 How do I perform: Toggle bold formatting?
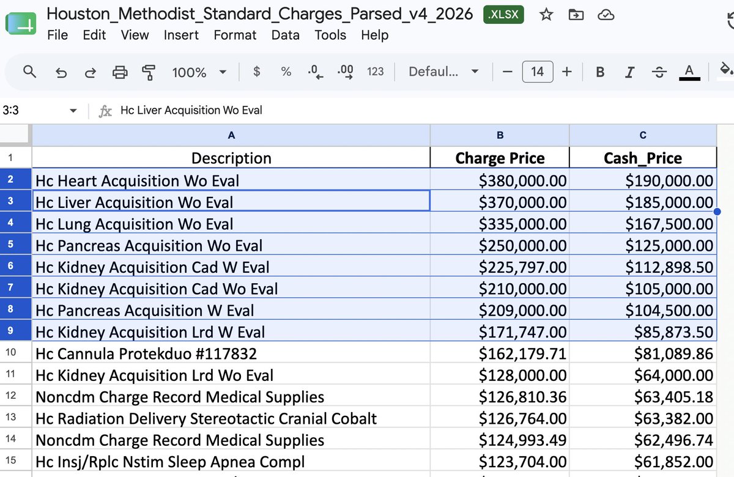point(600,72)
